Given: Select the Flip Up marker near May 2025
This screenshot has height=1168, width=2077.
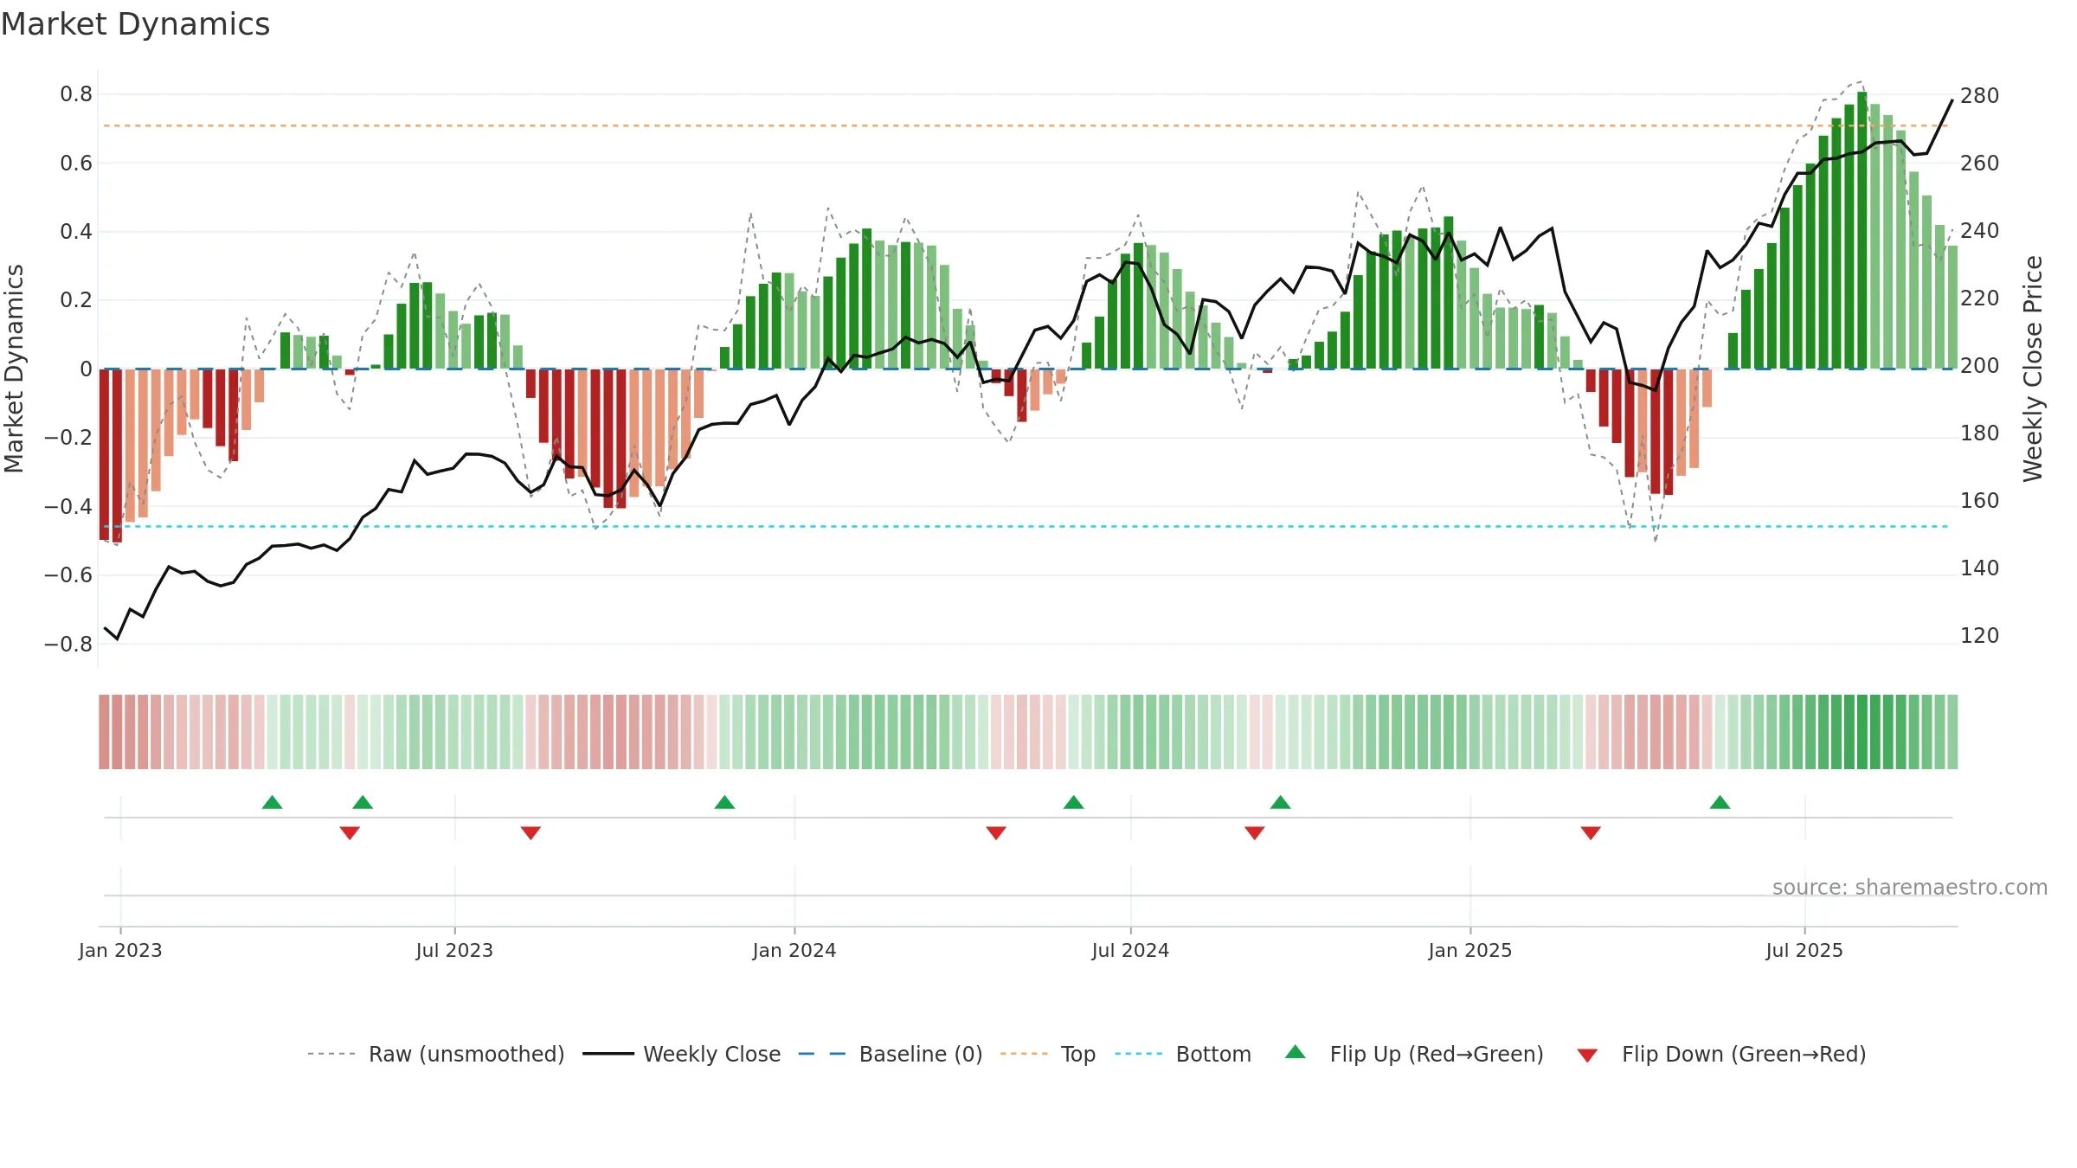Looking at the screenshot, I should coord(1720,802).
